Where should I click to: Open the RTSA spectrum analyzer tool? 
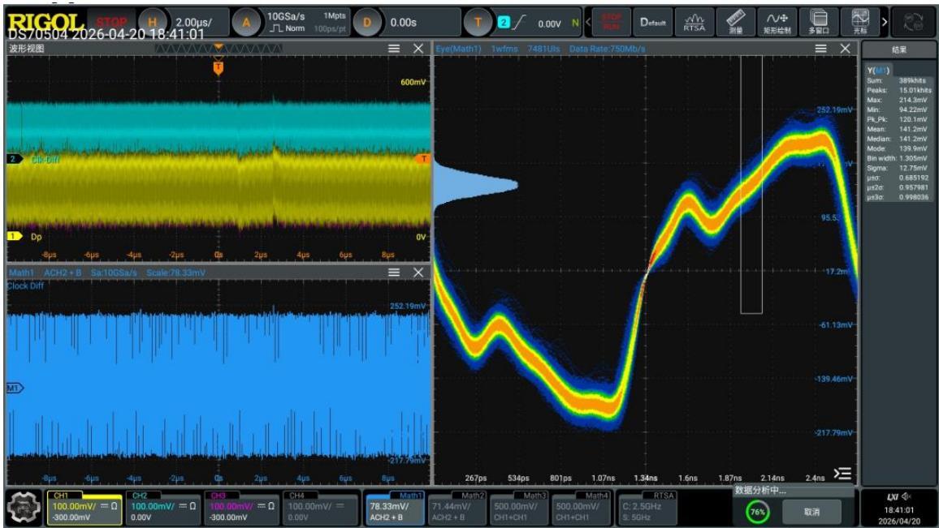coord(694,22)
